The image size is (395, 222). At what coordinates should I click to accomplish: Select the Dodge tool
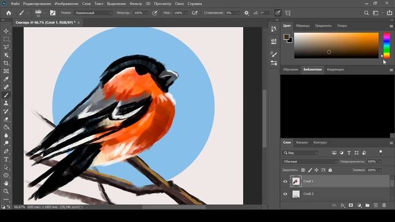(x=6, y=143)
